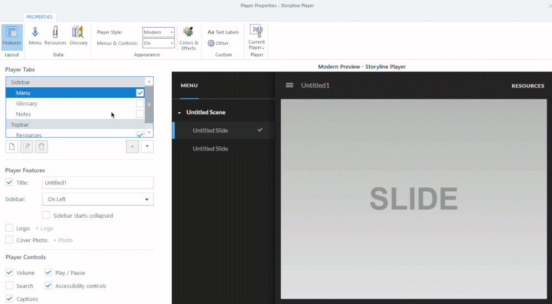Screen dimensions: 552x304
Task: Toggle the Captions checkbox
Action: (x=9, y=298)
